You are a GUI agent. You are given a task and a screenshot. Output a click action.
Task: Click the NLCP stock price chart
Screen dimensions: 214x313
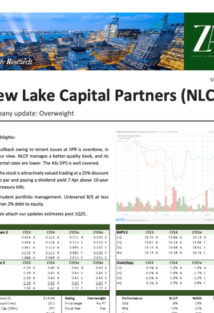[165, 173]
